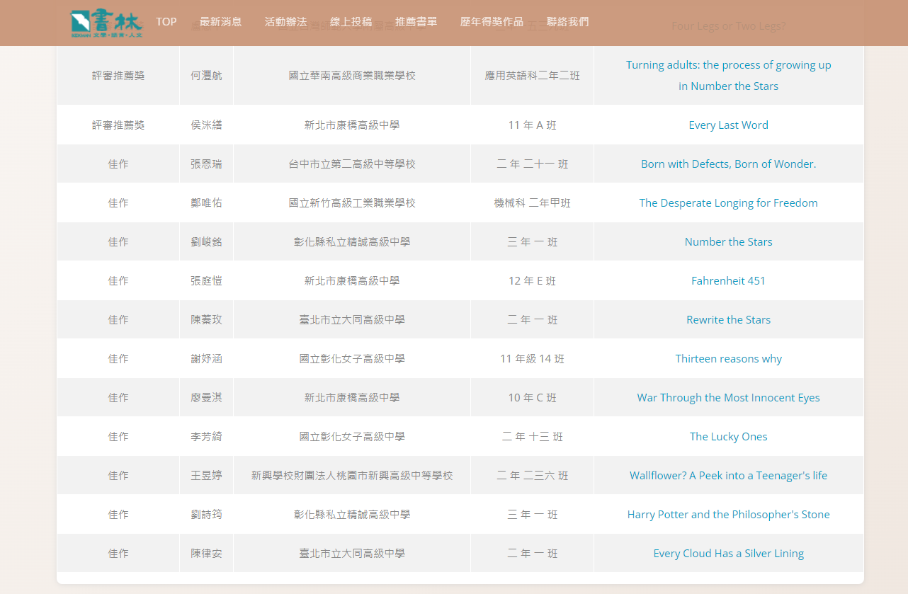
Task: Open the 'Every Last Word' essay link
Action: (x=729, y=125)
